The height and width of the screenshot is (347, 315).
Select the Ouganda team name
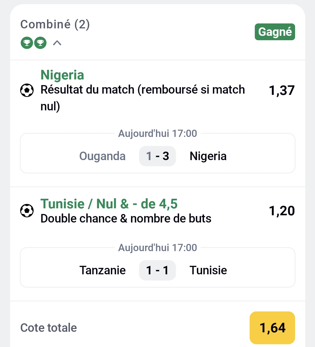tap(102, 156)
